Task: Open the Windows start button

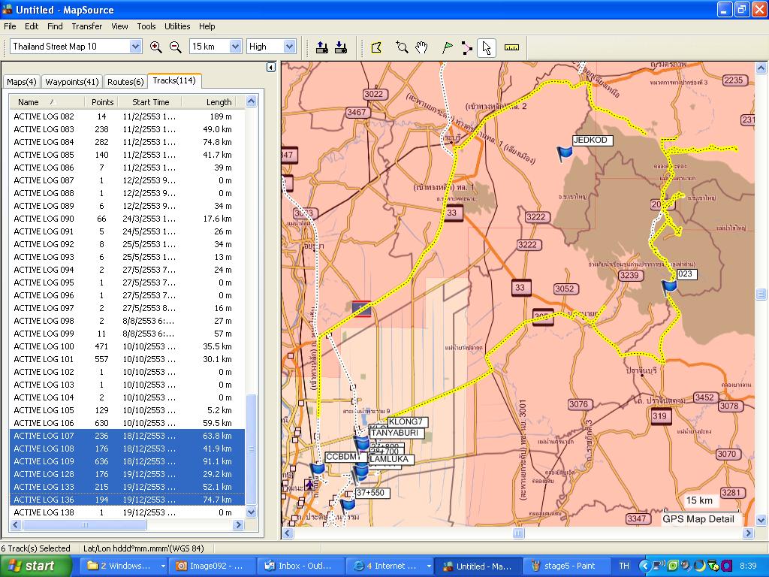Action: tap(36, 566)
